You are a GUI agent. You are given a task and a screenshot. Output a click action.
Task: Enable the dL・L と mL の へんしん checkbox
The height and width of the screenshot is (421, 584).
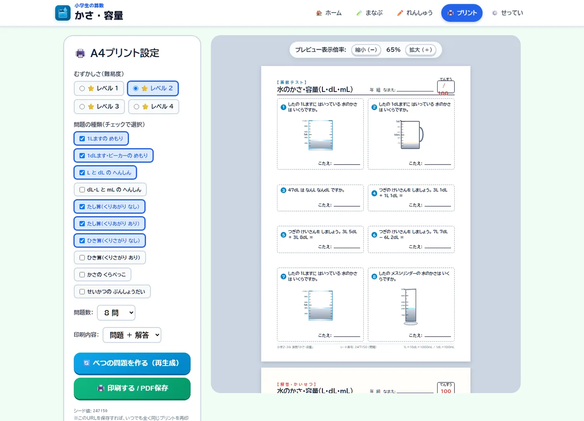point(82,189)
